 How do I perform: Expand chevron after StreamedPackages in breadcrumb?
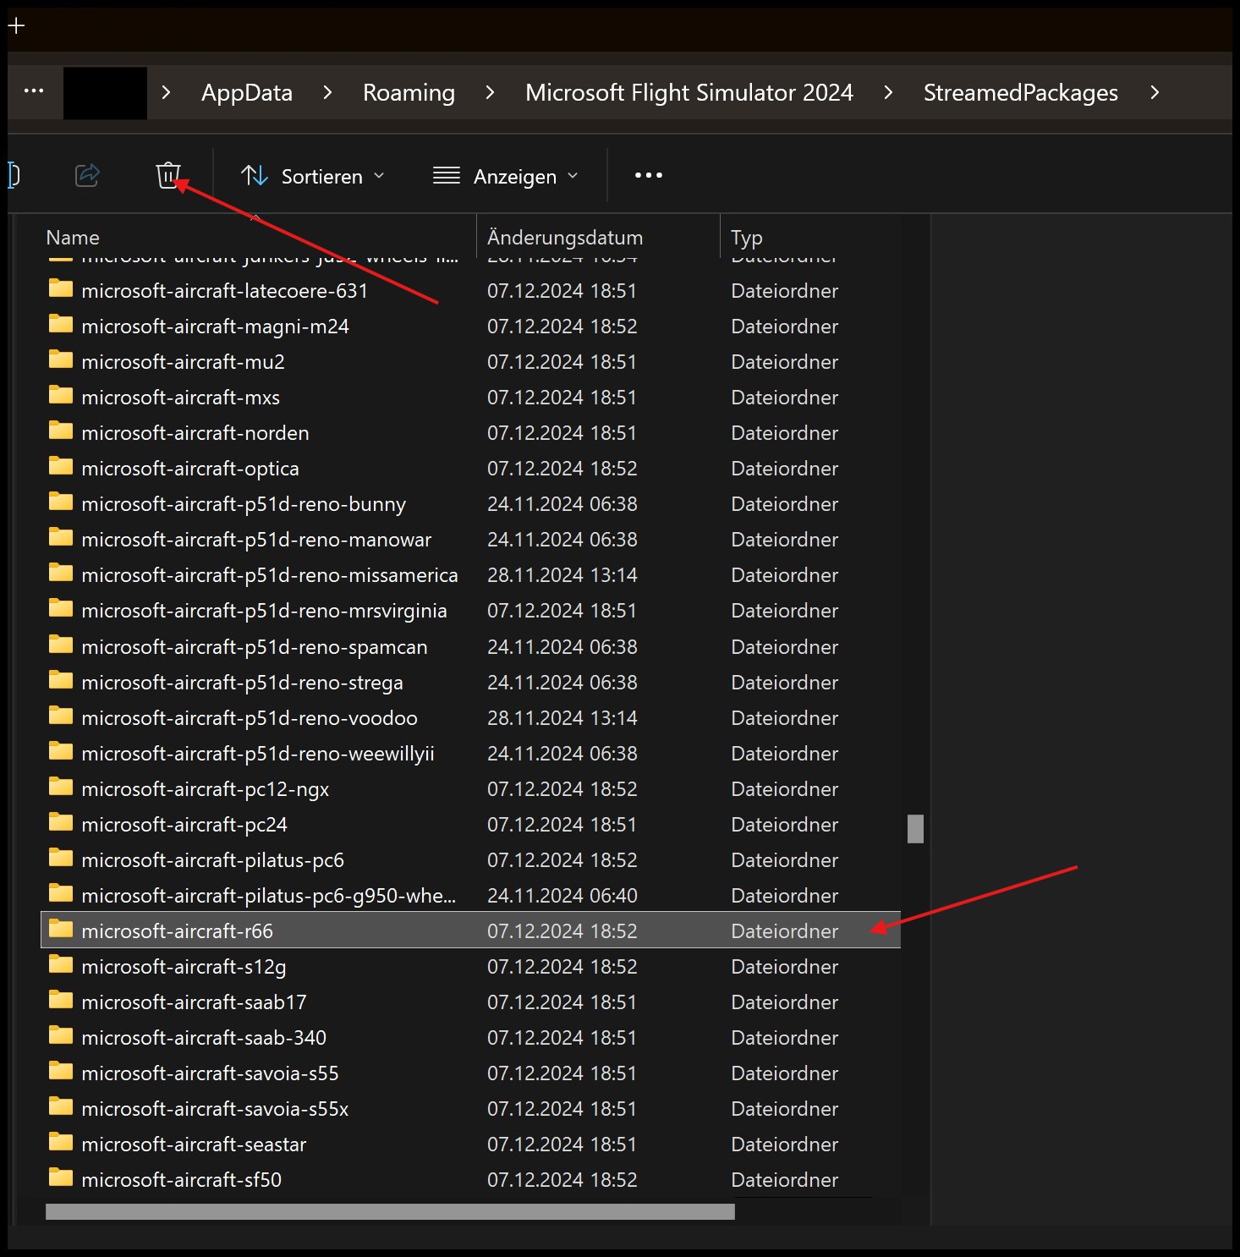click(1155, 92)
